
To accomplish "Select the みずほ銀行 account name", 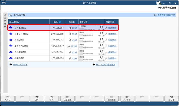I will point(19,58).
